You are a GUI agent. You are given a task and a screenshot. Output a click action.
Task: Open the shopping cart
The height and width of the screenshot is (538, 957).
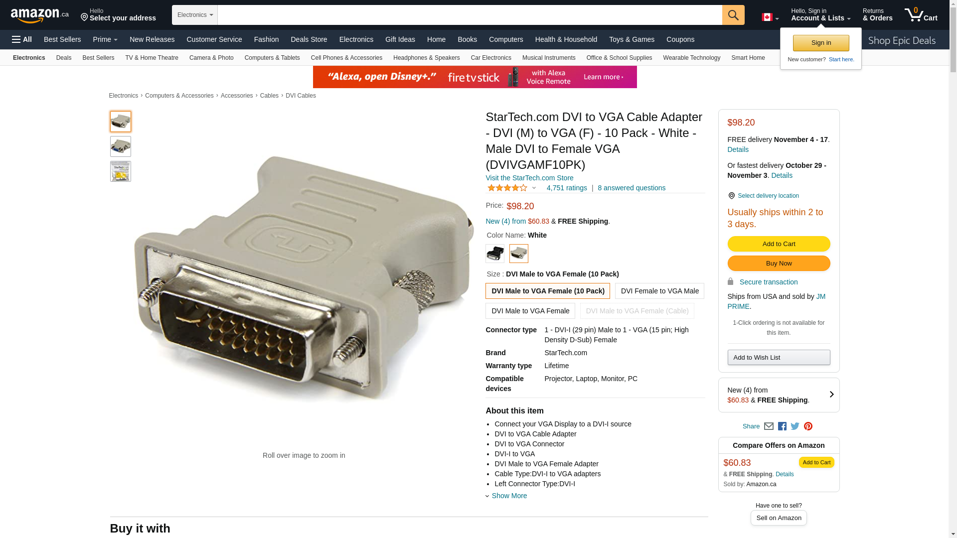(921, 15)
